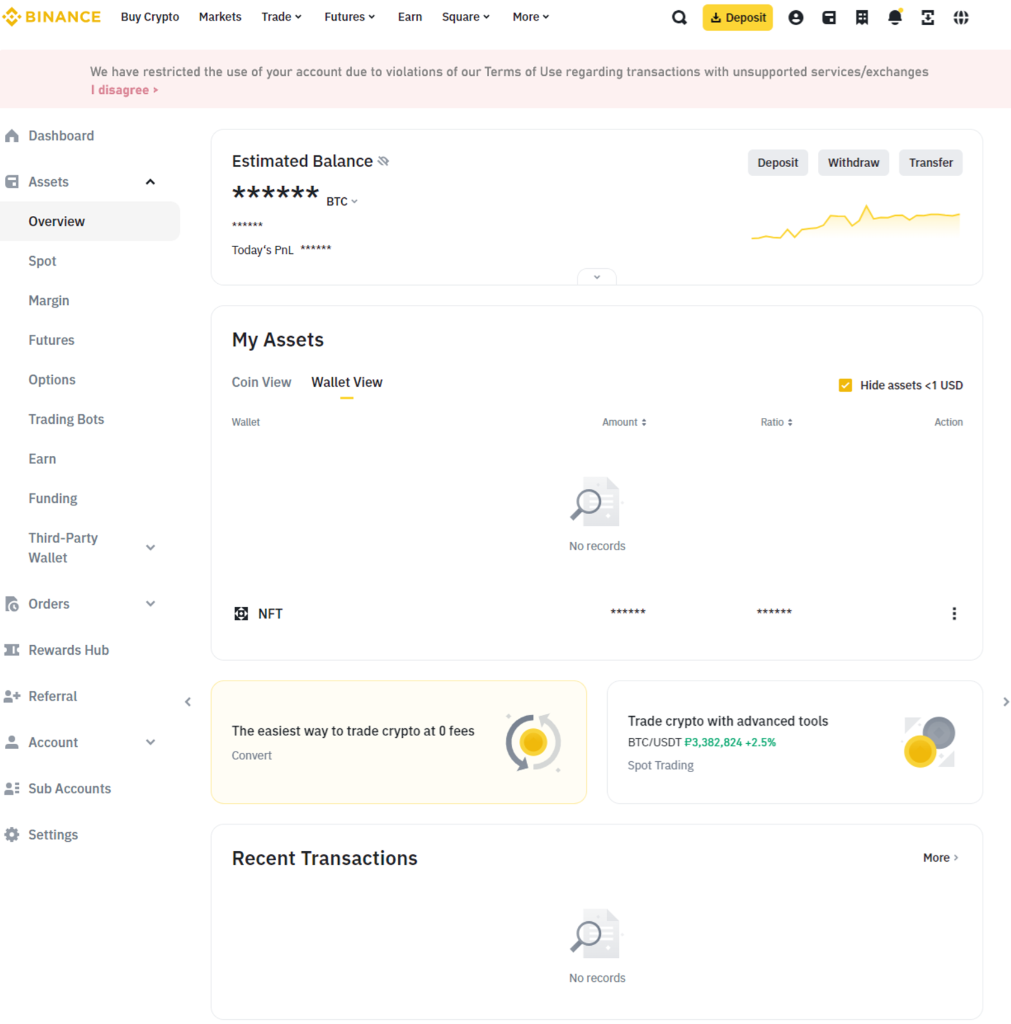1011x1024 pixels.
Task: Open the Spot Trading promo card
Action: click(795, 742)
